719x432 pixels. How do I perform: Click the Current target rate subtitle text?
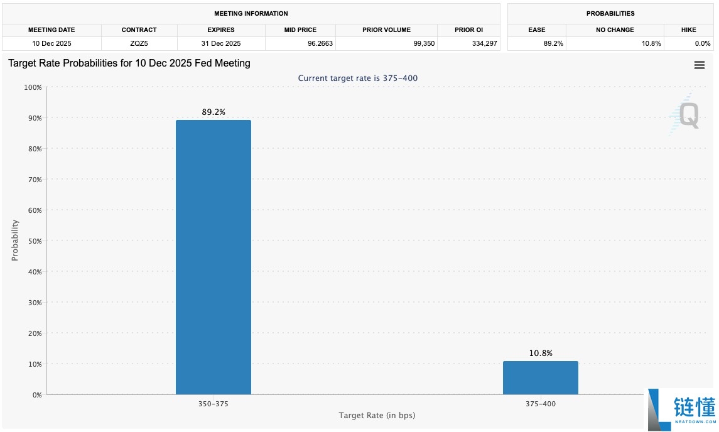(358, 78)
